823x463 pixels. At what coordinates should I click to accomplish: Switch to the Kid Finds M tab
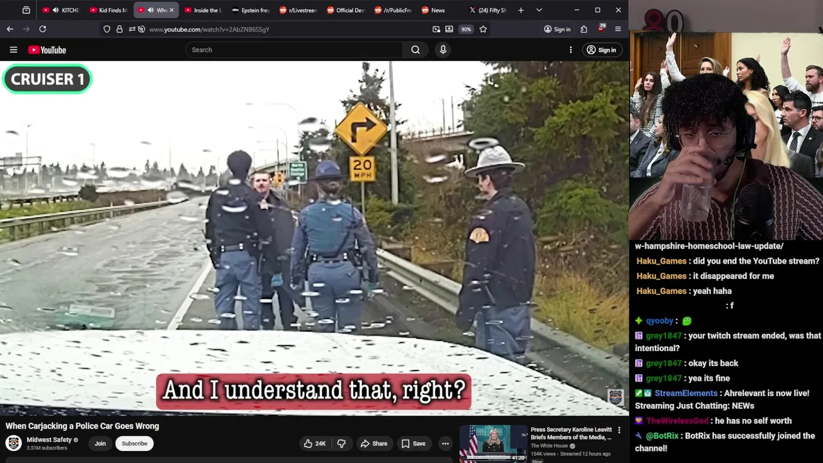(x=109, y=10)
